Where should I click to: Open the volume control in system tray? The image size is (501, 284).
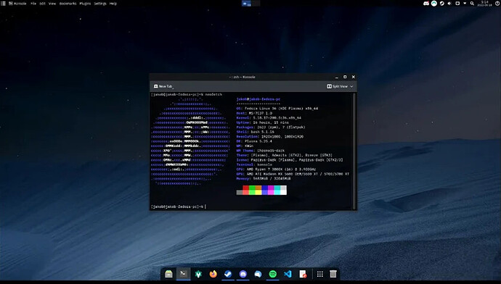[449, 4]
